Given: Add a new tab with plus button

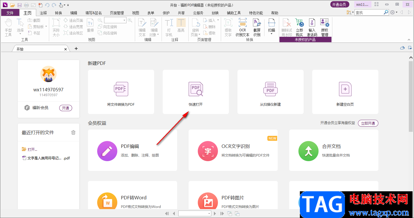Looking at the screenshot, I should click(76, 49).
